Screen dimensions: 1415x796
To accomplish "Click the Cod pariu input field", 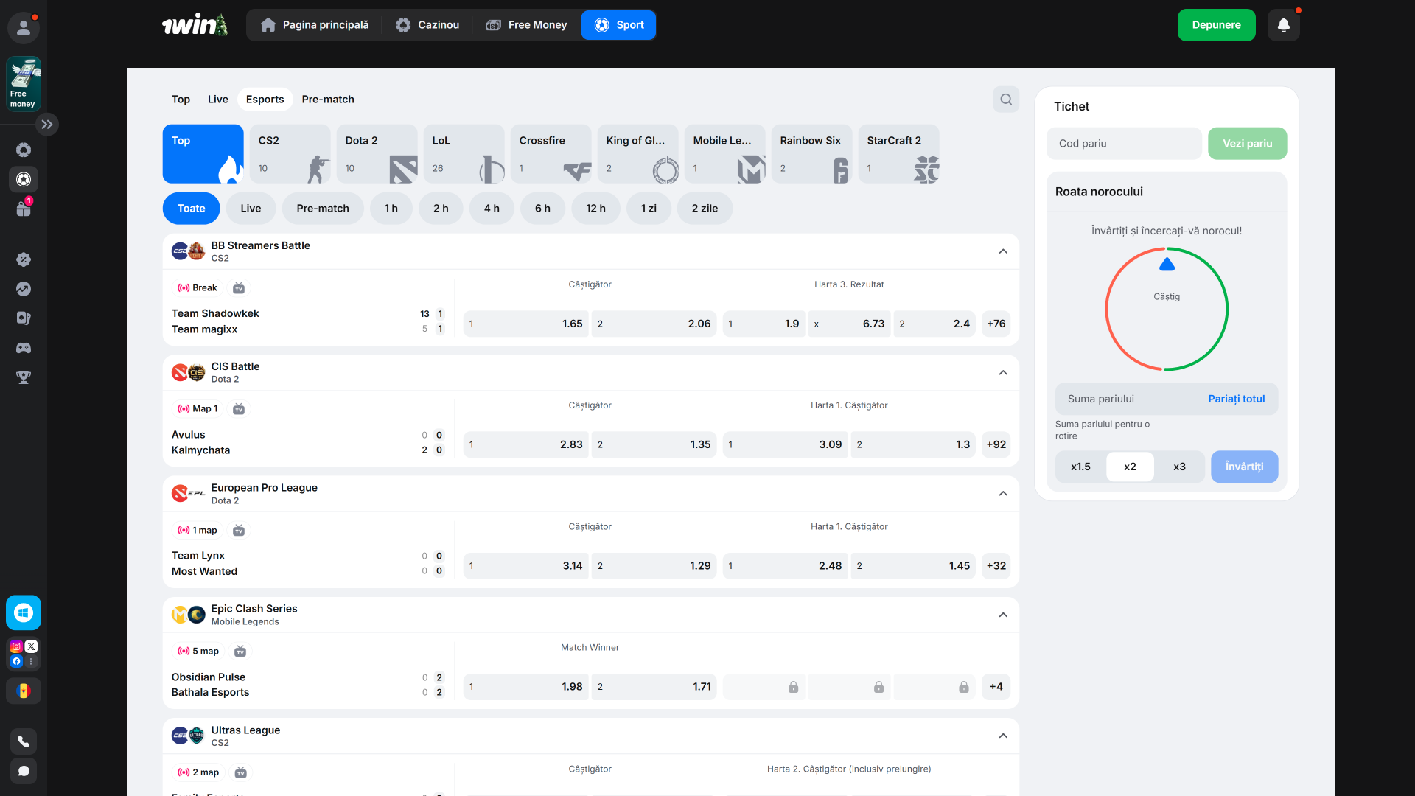I will [1123, 144].
